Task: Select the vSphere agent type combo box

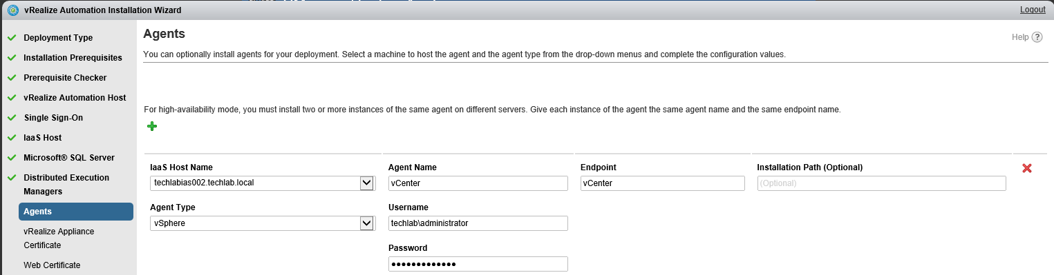Action: [x=262, y=223]
